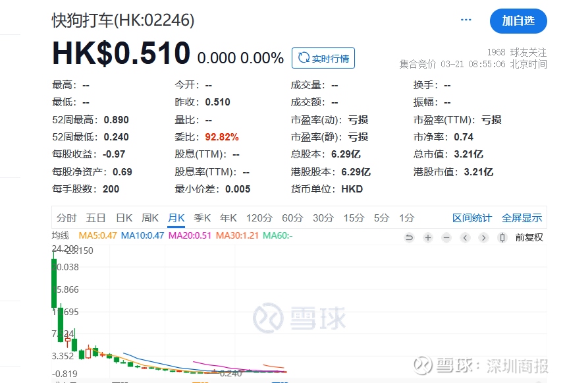Click the stock title 快狗打车(HK:02246)
The image size is (565, 383).
pyautogui.click(x=123, y=20)
